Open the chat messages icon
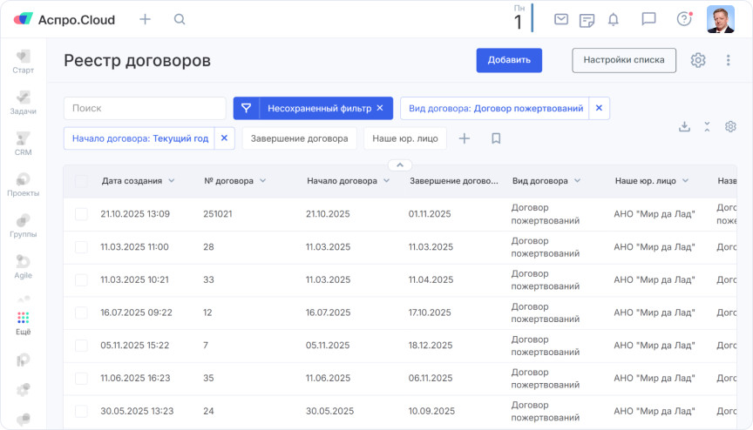Image resolution: width=753 pixels, height=430 pixels. tap(648, 19)
